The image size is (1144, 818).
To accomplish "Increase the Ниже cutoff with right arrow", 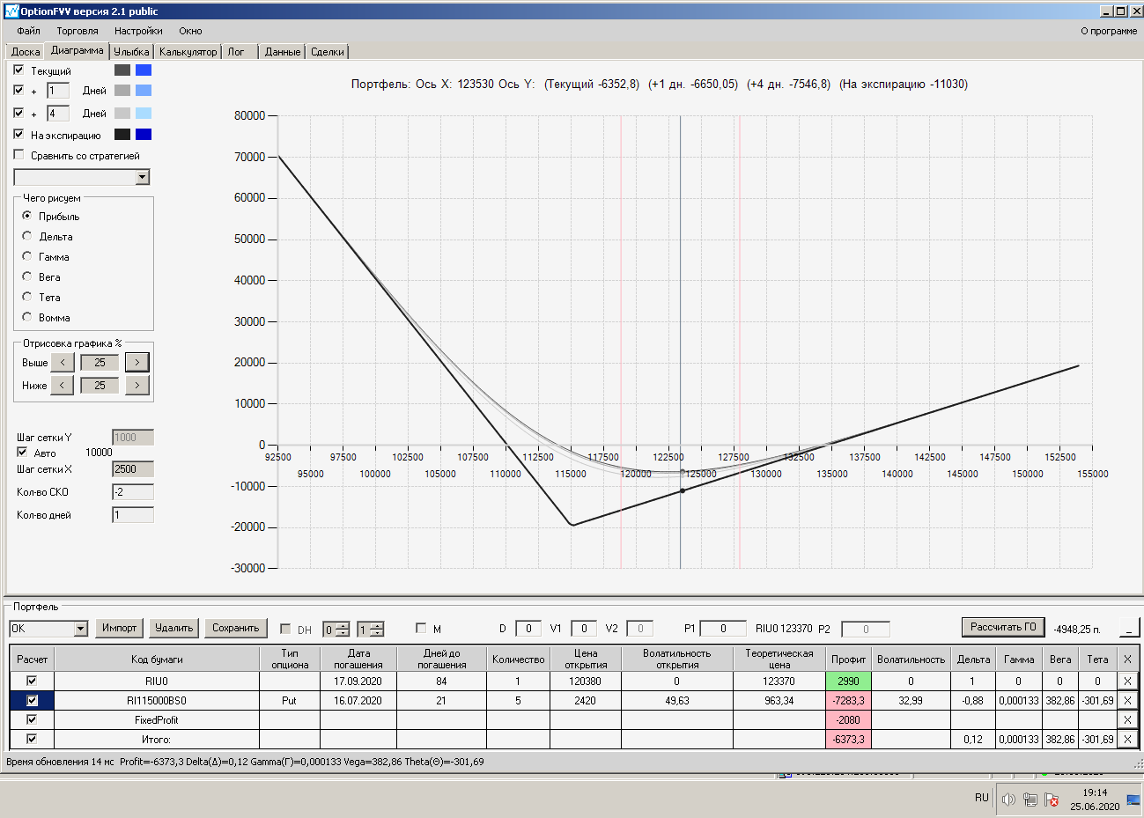I will click(x=137, y=385).
